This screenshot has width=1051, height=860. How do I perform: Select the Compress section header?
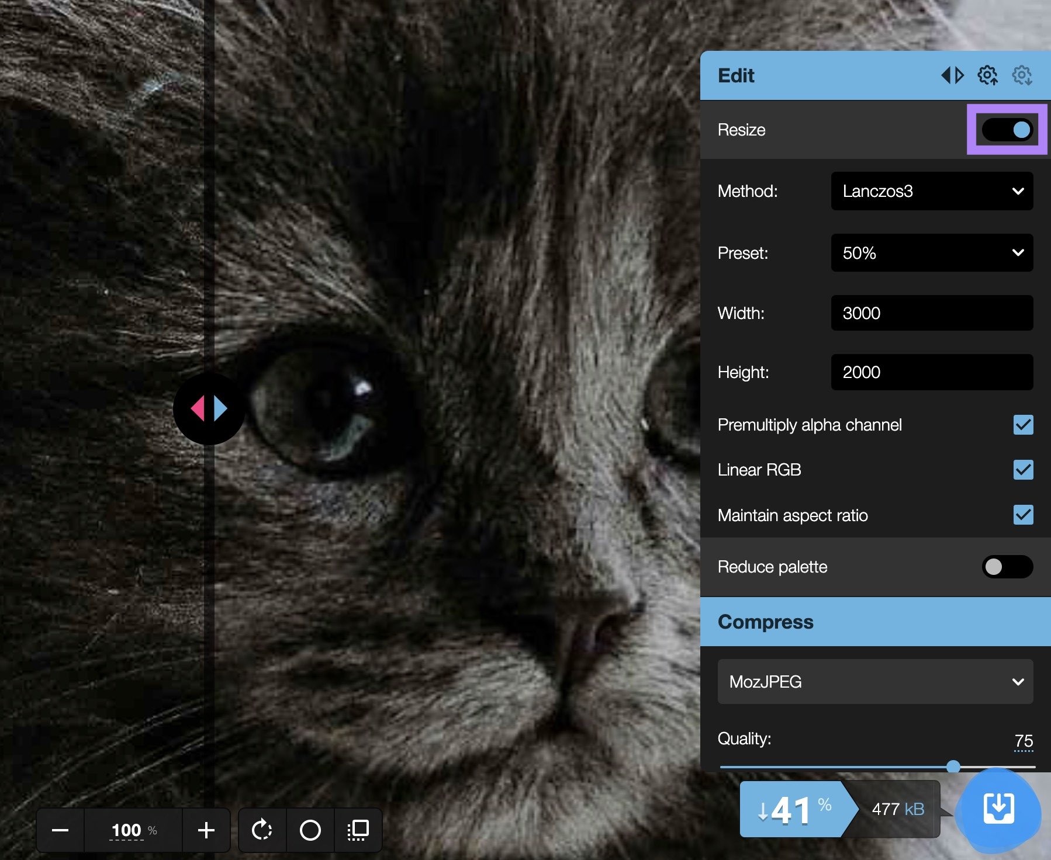(766, 622)
